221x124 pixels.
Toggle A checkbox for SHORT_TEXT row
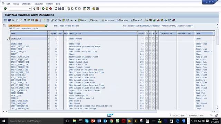coord(157,49)
